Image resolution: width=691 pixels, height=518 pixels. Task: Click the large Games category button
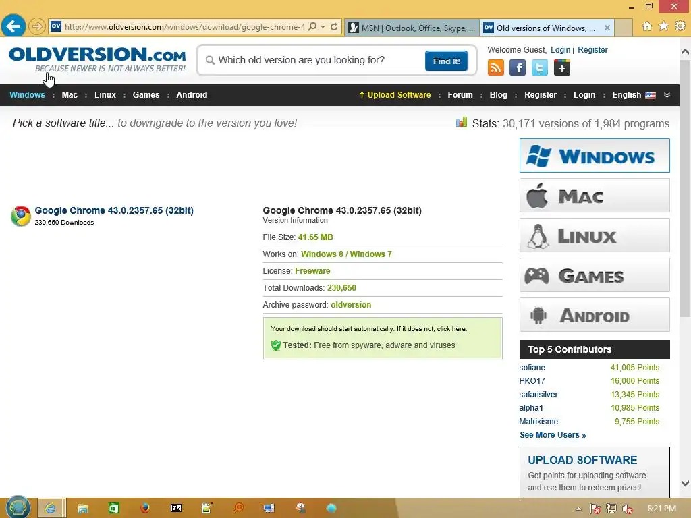(x=595, y=275)
